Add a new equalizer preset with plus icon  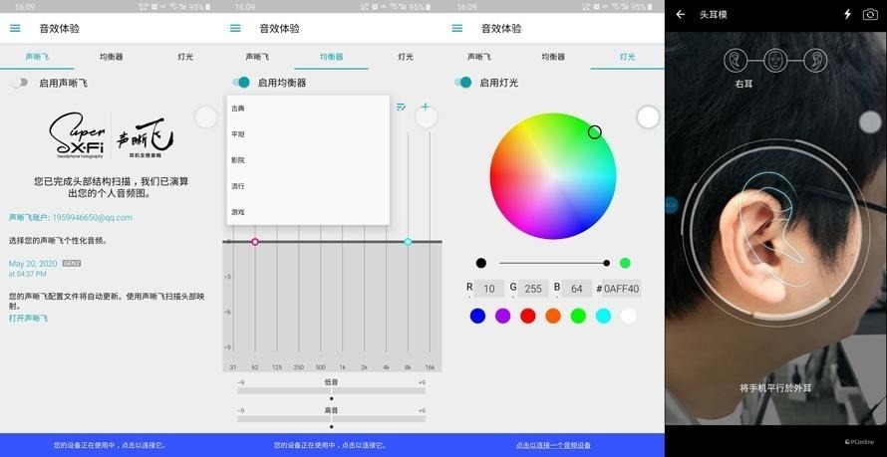pyautogui.click(x=426, y=107)
